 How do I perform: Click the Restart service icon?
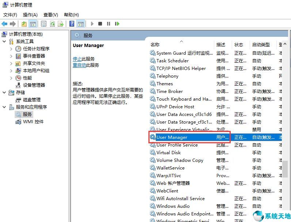pyautogui.click(x=117, y=24)
